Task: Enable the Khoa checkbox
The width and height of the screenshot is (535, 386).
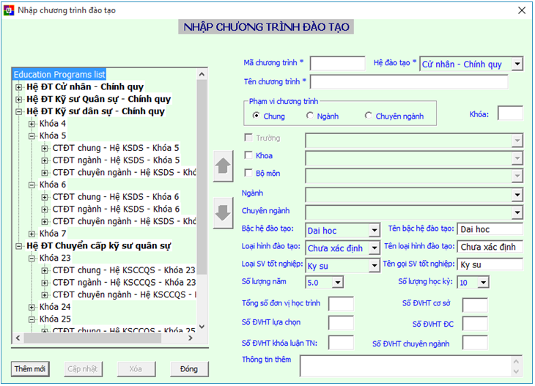Action: [248, 155]
